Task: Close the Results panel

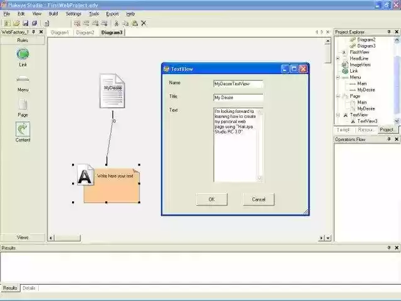Action: [x=397, y=248]
